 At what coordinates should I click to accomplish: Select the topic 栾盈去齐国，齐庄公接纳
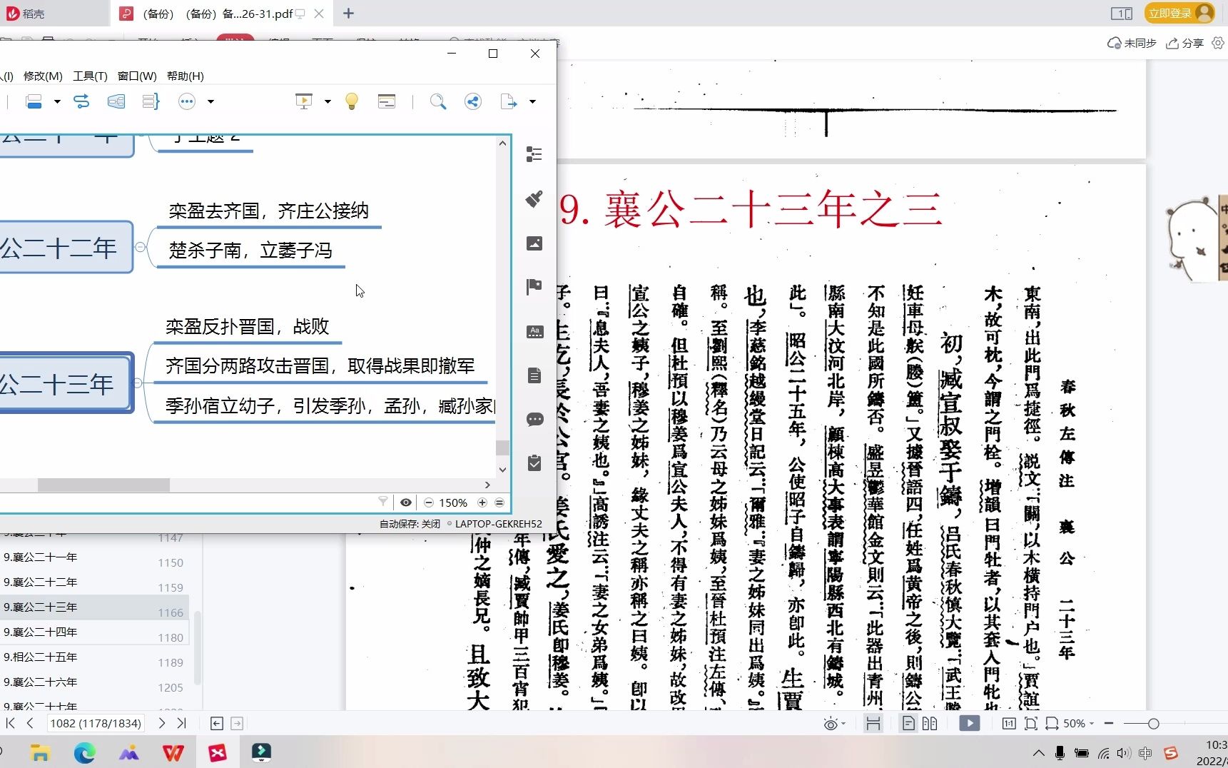click(269, 211)
